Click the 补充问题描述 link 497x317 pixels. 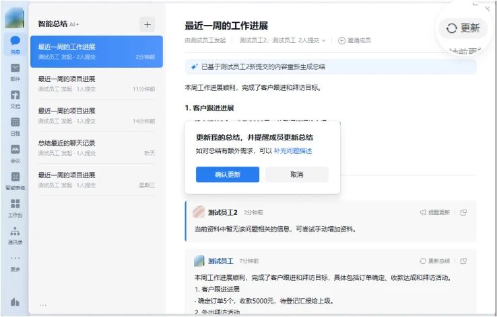292,151
